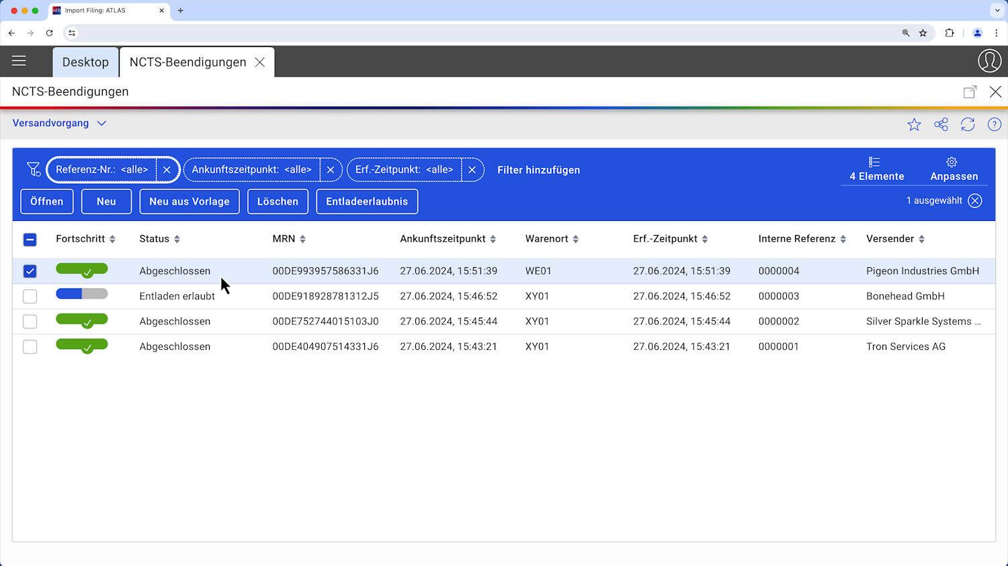Click progress bar of Pigeon Industries row
Viewport: 1008px width, 566px height.
pos(82,269)
